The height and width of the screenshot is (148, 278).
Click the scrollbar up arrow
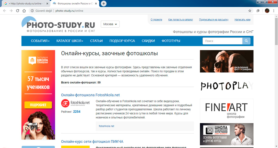276,16
